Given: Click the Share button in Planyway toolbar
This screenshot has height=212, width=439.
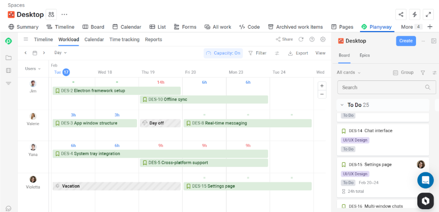Looking at the screenshot, I should pos(284,39).
